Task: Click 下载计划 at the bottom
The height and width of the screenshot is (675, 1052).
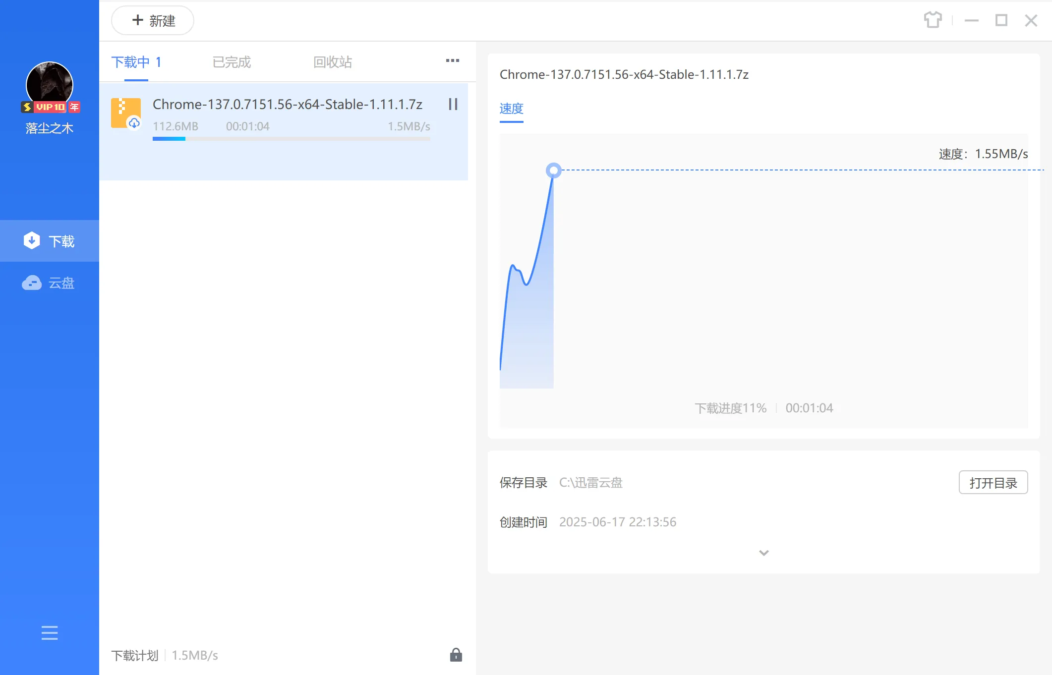Action: tap(135, 656)
